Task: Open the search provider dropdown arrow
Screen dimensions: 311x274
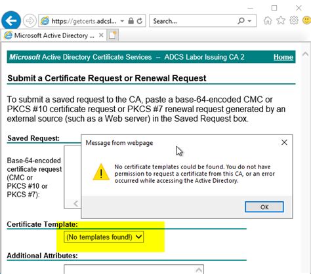Action: click(x=249, y=21)
